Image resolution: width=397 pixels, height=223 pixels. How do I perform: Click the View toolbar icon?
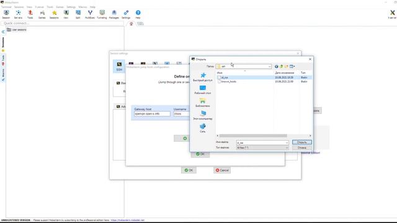pyautogui.click(x=66, y=14)
